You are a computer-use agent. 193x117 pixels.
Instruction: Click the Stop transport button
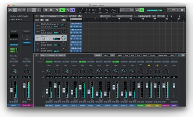click(x=57, y=10)
